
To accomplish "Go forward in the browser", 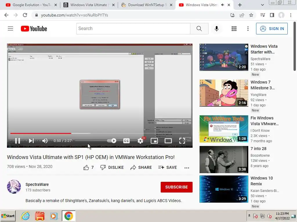I will pyautogui.click(x=16, y=15).
